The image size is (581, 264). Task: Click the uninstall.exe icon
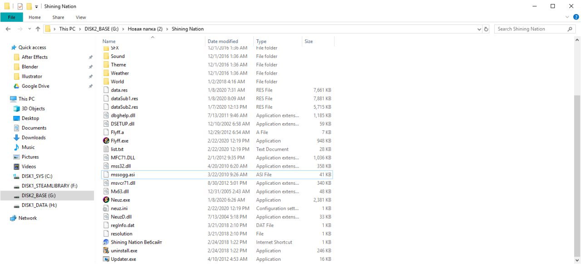coord(106,250)
